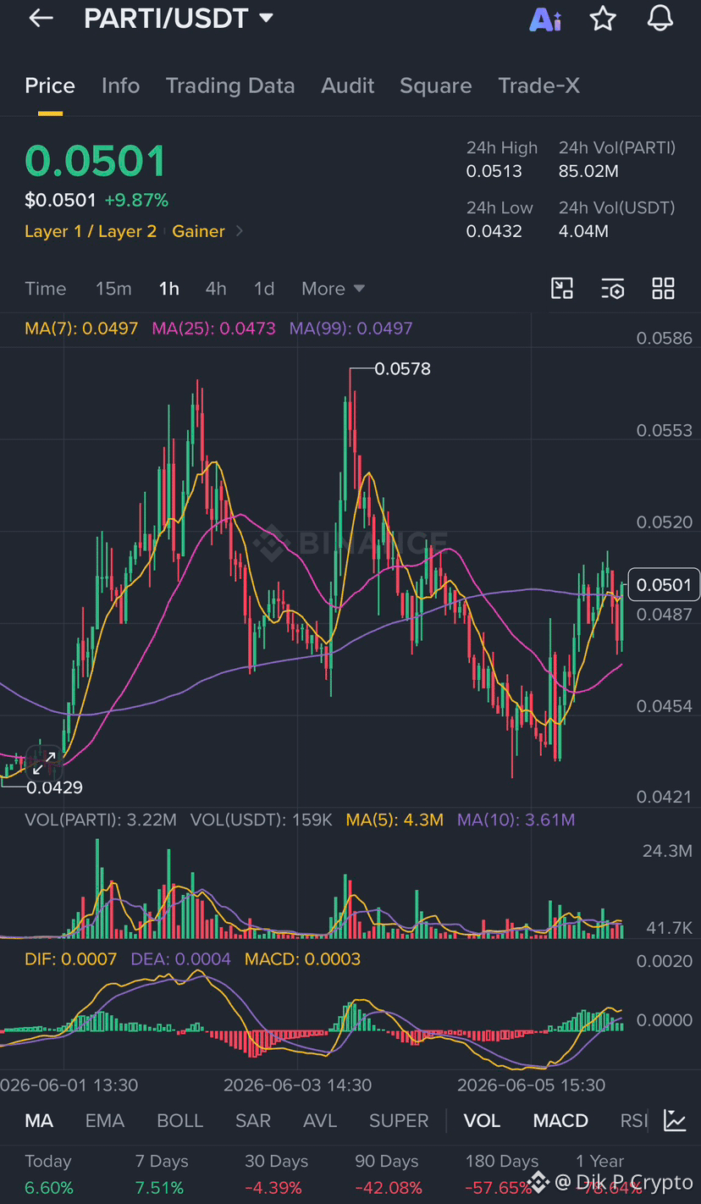Switch to the Info tab
This screenshot has width=701, height=1204.
[120, 86]
